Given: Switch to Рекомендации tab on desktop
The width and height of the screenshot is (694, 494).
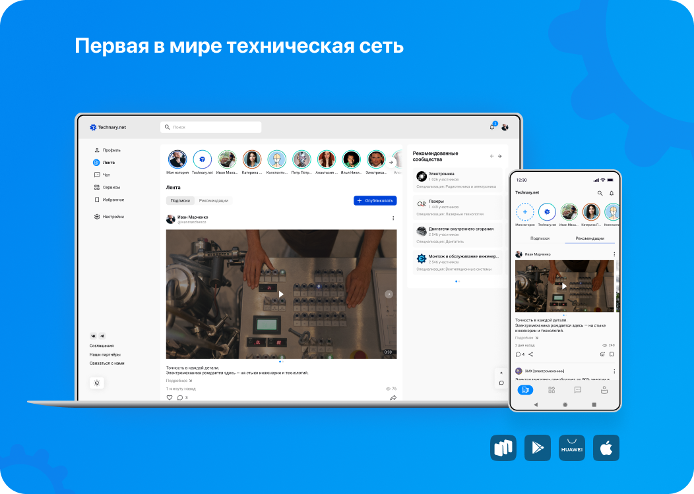Looking at the screenshot, I should point(213,201).
